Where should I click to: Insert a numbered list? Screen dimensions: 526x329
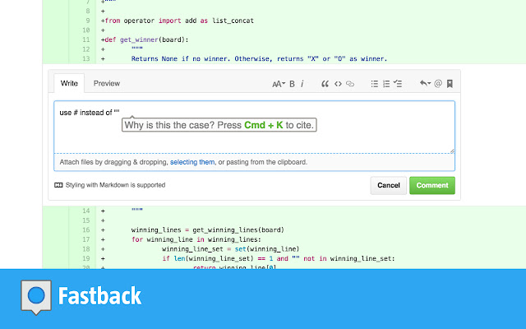(386, 84)
